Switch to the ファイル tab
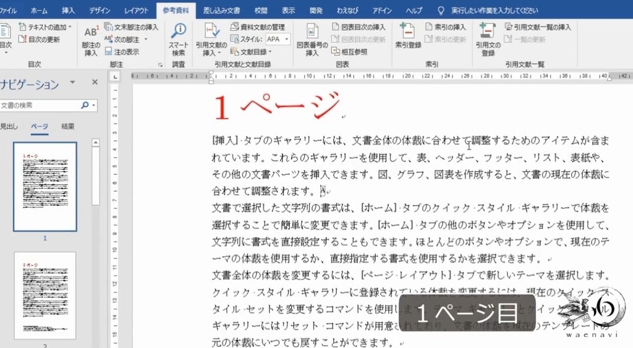Viewport: 633px width, 348px height. pyautogui.click(x=8, y=10)
